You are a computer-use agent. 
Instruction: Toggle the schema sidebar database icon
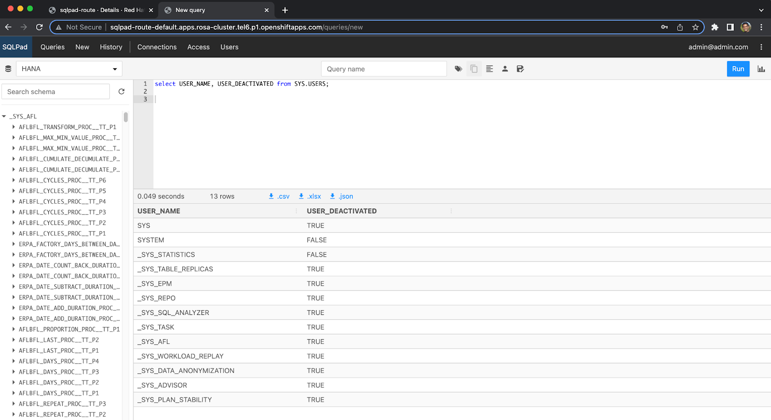[x=8, y=69]
